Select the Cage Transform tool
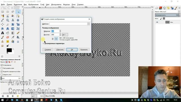 pos(18,29)
